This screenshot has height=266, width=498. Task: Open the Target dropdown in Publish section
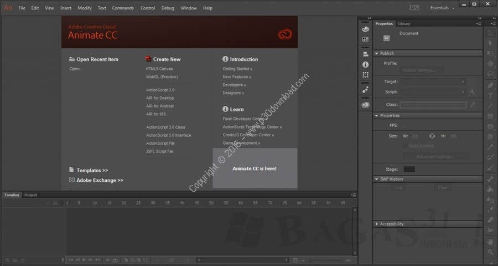[433, 82]
